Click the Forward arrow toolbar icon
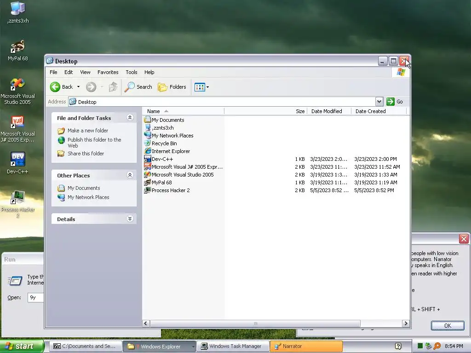This screenshot has height=353, width=471. pos(91,87)
